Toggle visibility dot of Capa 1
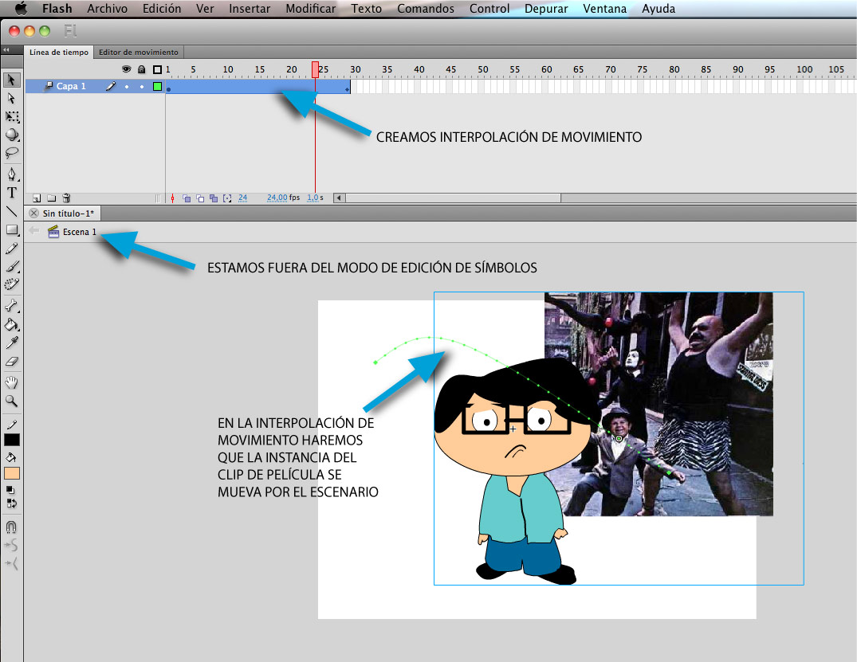Viewport: 857px width, 662px height. pos(127,86)
